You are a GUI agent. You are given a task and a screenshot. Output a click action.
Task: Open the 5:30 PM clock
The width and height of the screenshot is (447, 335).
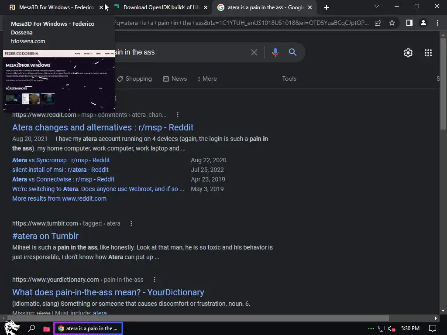pos(410,328)
